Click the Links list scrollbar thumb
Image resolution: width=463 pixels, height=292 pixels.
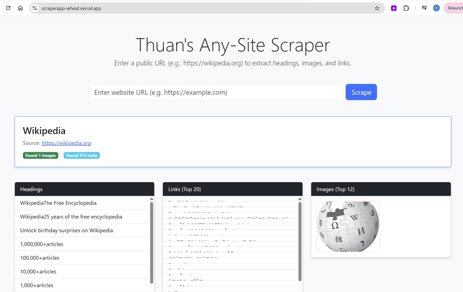300,241
